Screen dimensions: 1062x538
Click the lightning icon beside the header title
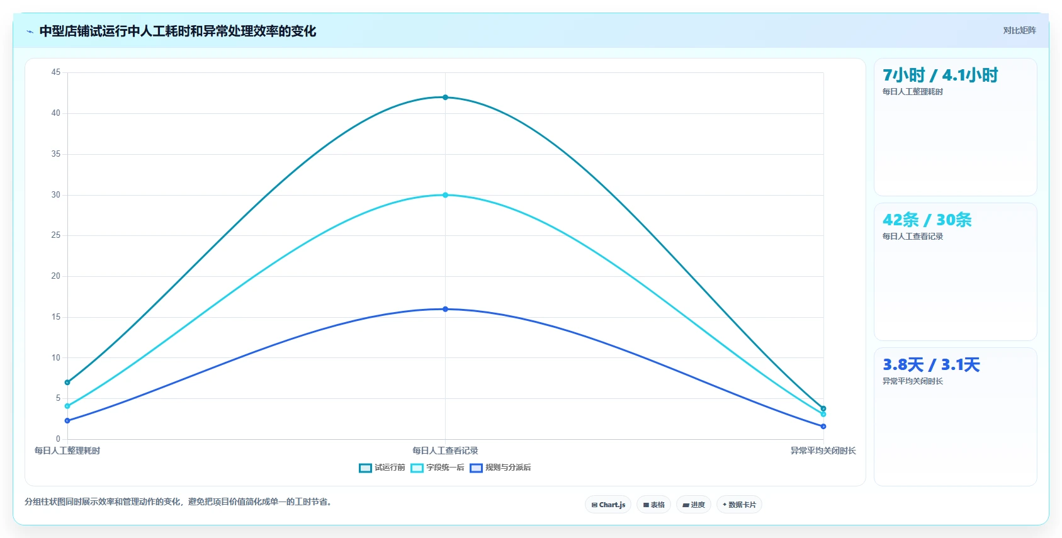pos(30,31)
